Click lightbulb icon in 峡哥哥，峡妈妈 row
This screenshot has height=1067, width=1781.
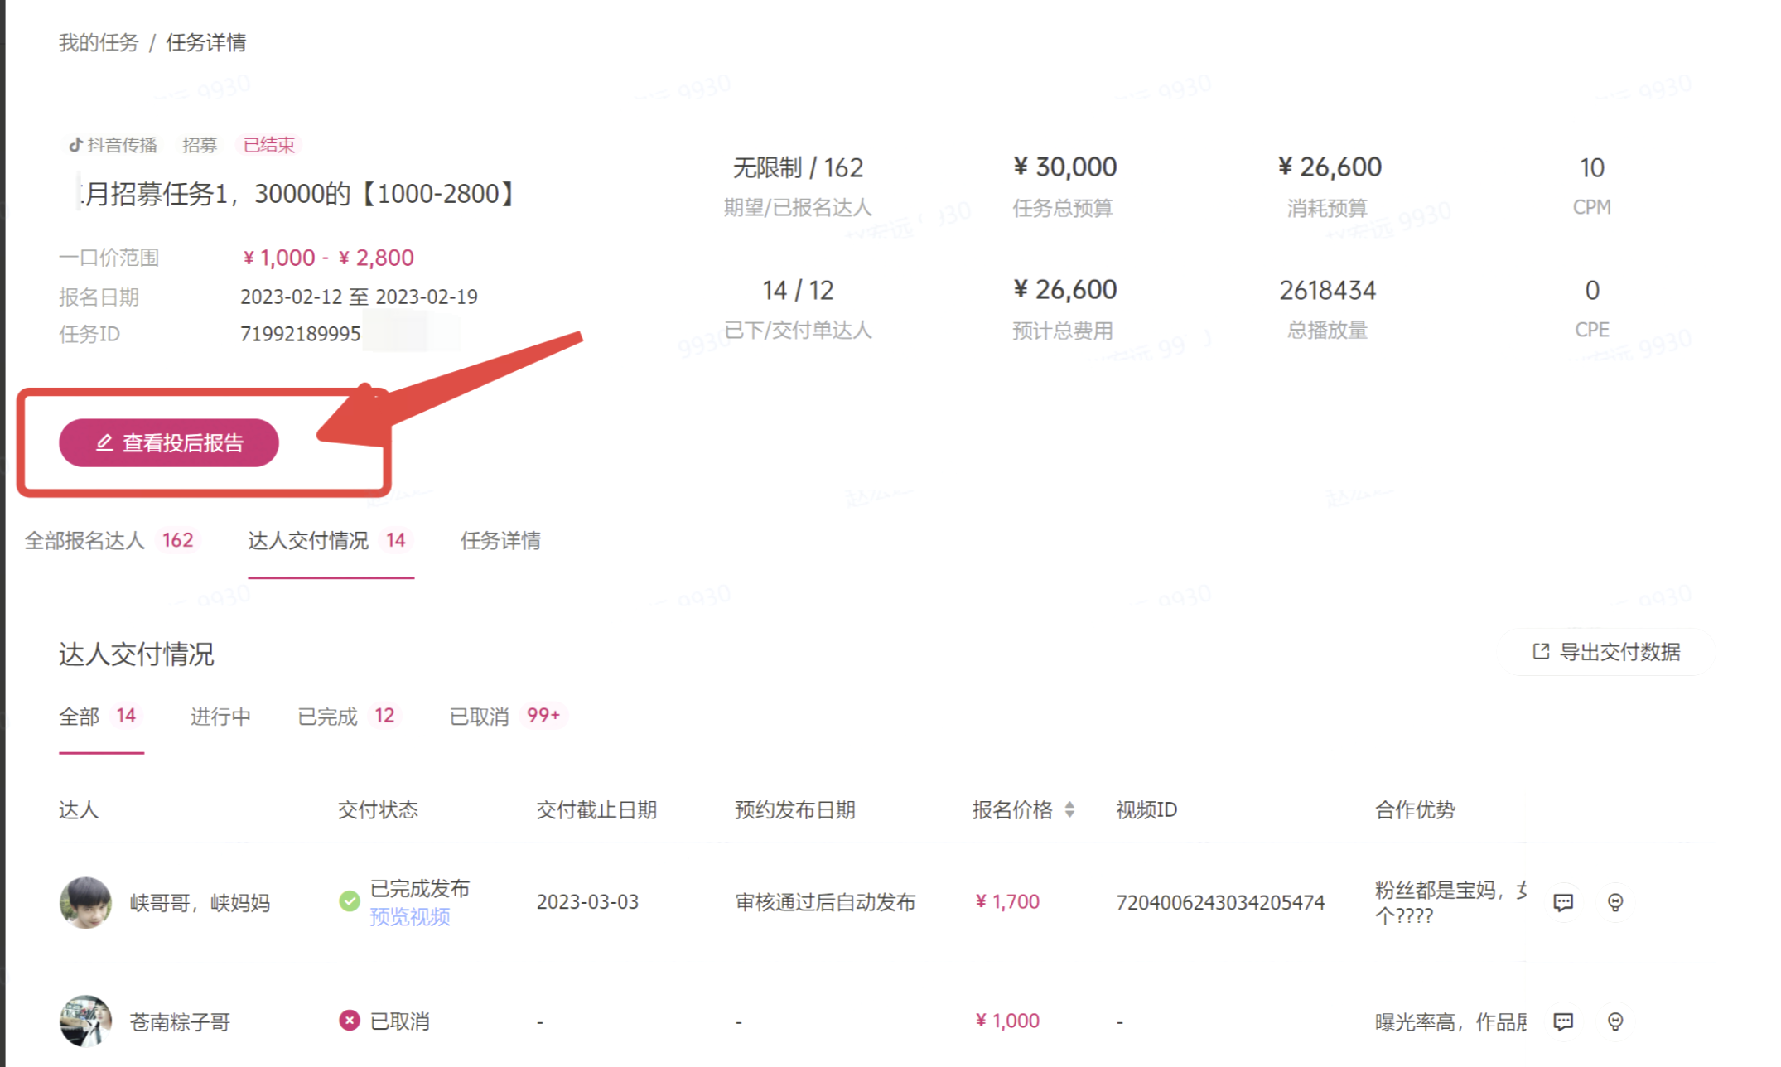click(x=1614, y=902)
